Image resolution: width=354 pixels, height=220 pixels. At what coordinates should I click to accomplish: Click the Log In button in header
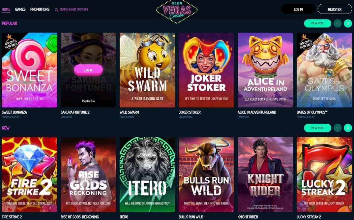point(298,9)
